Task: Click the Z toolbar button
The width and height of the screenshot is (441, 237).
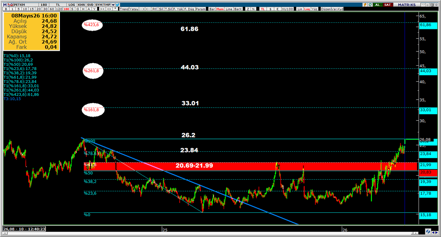Action: point(248,9)
